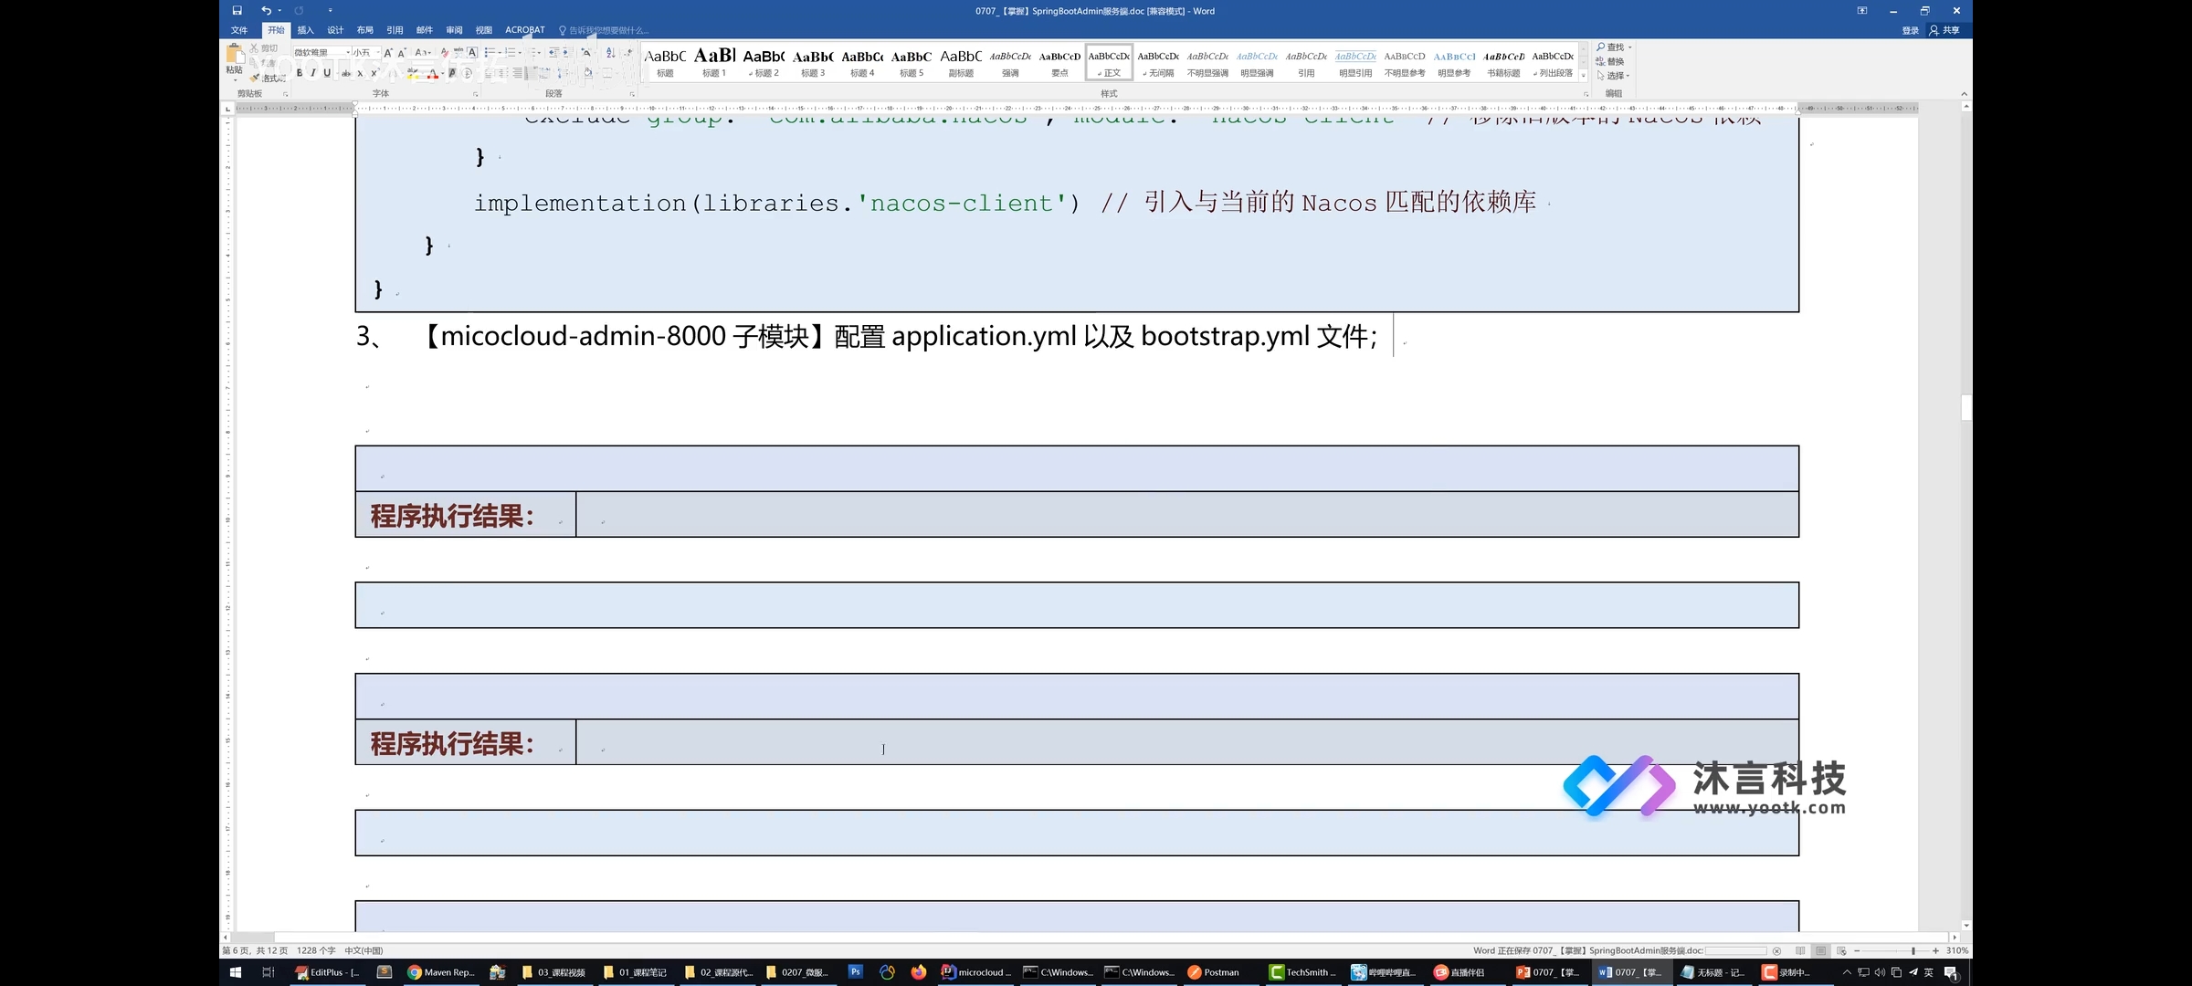Apply the text highlight color
2192x986 pixels.
413,73
